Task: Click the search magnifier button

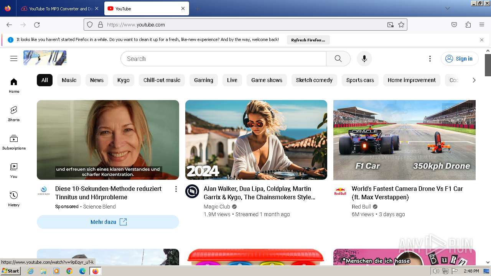Action: point(338,59)
